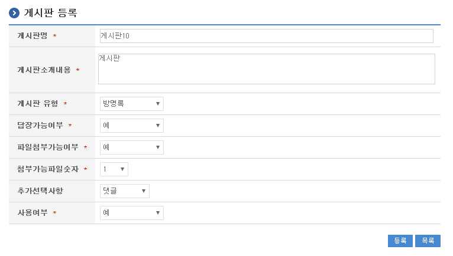Screen dimensions: 453x256
Task: Select the 게시판소개내용 label text
Action: click(x=44, y=70)
